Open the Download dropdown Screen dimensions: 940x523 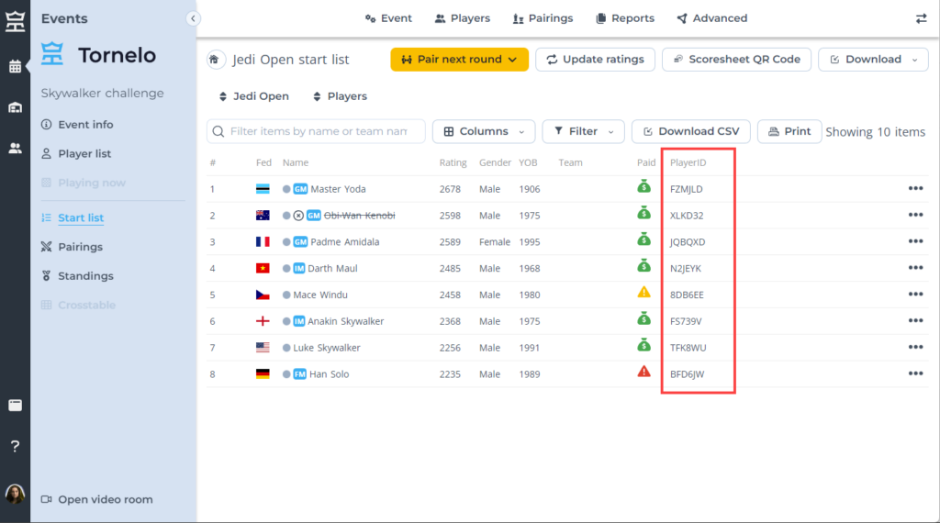pos(873,60)
